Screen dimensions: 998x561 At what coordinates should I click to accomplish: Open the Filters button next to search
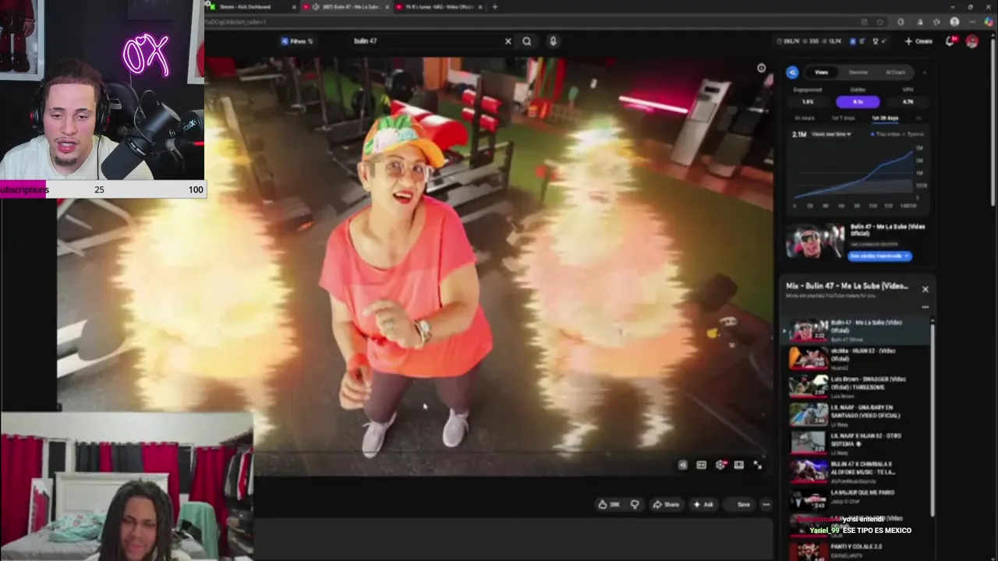point(297,41)
